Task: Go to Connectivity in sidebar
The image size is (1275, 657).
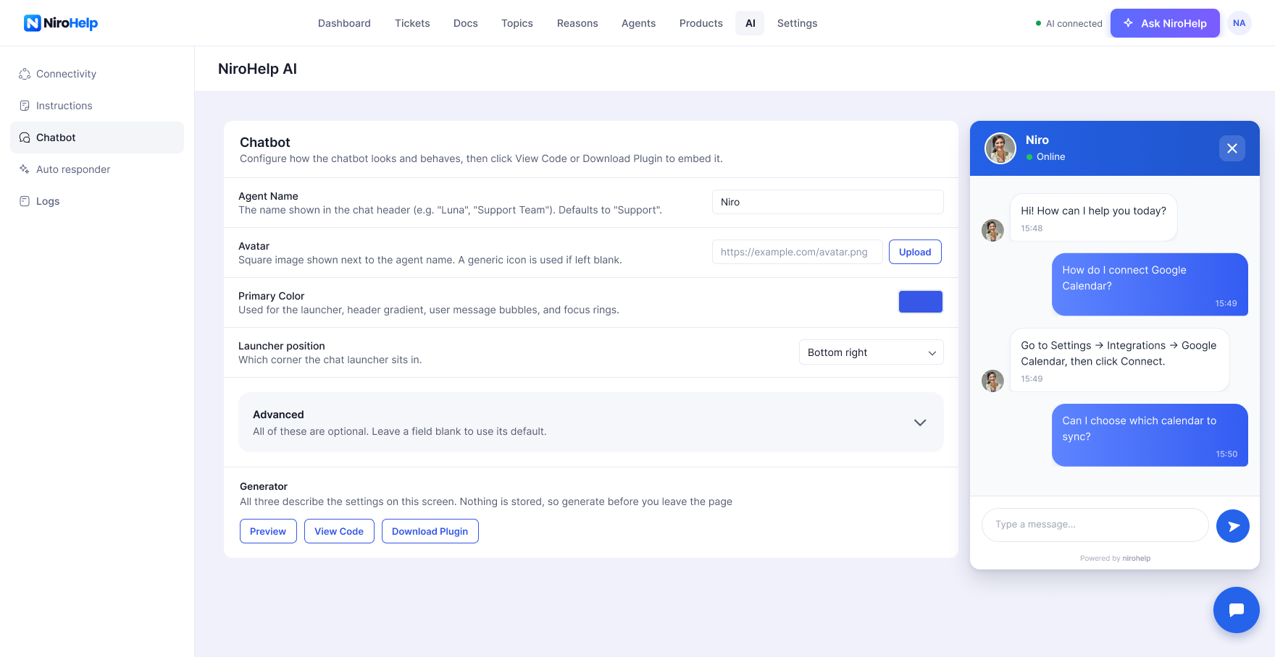Action: click(x=97, y=74)
